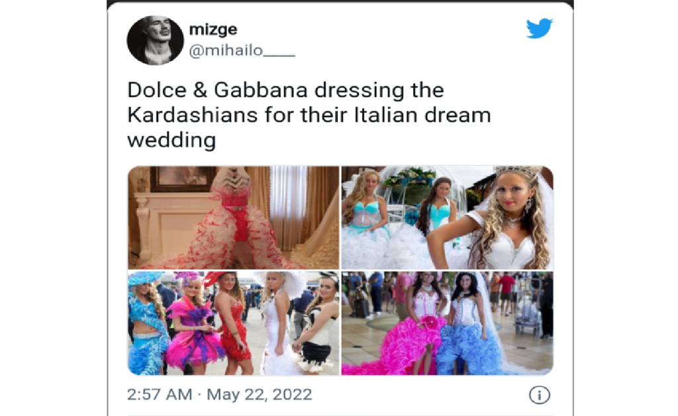Click the May 22, 2022 date
Image resolution: width=678 pixels, height=416 pixels.
(259, 394)
